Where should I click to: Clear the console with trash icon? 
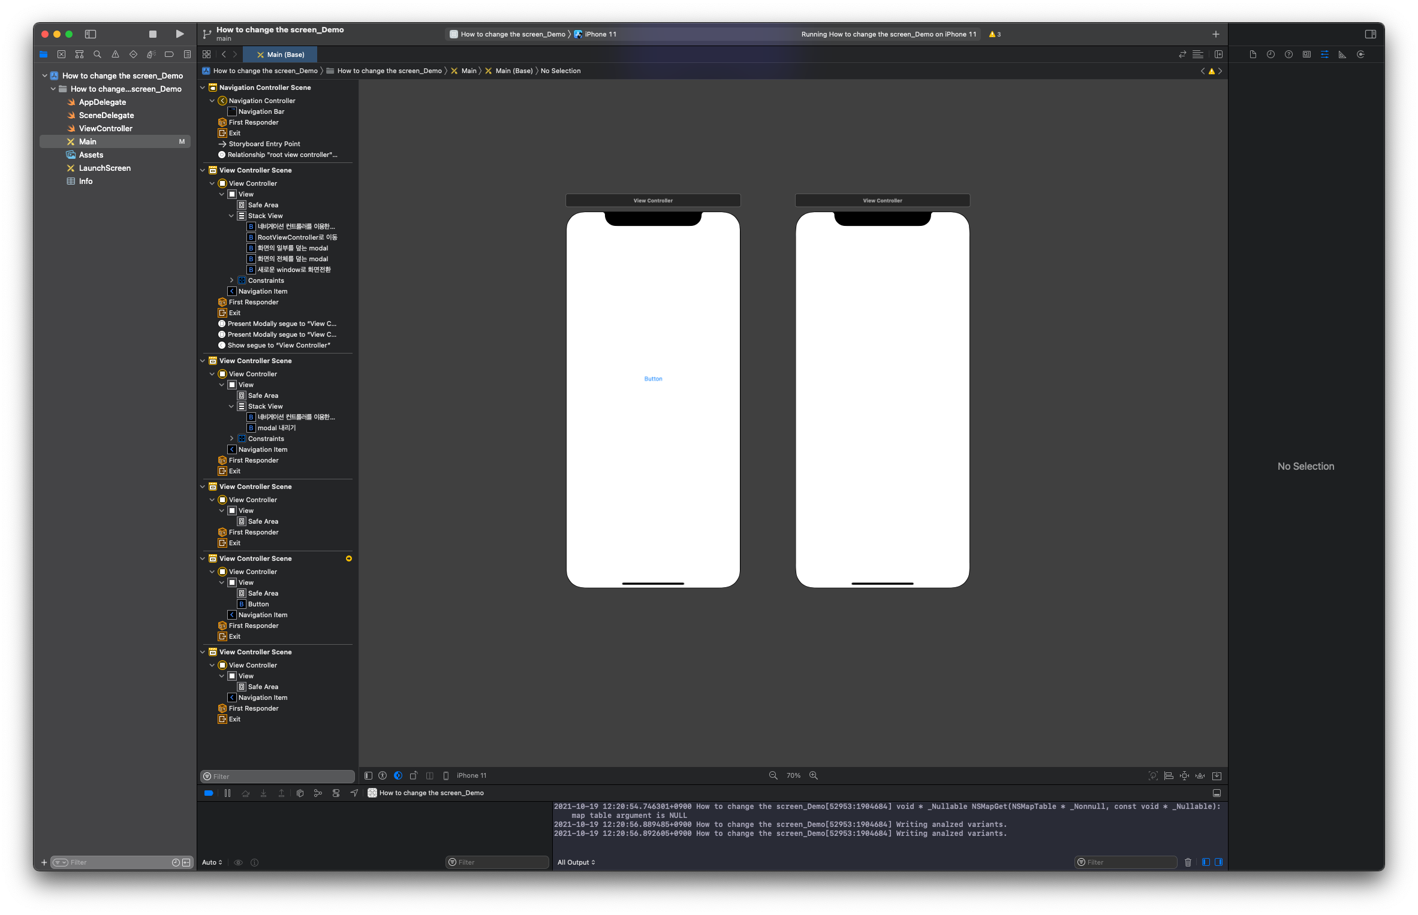point(1188,862)
